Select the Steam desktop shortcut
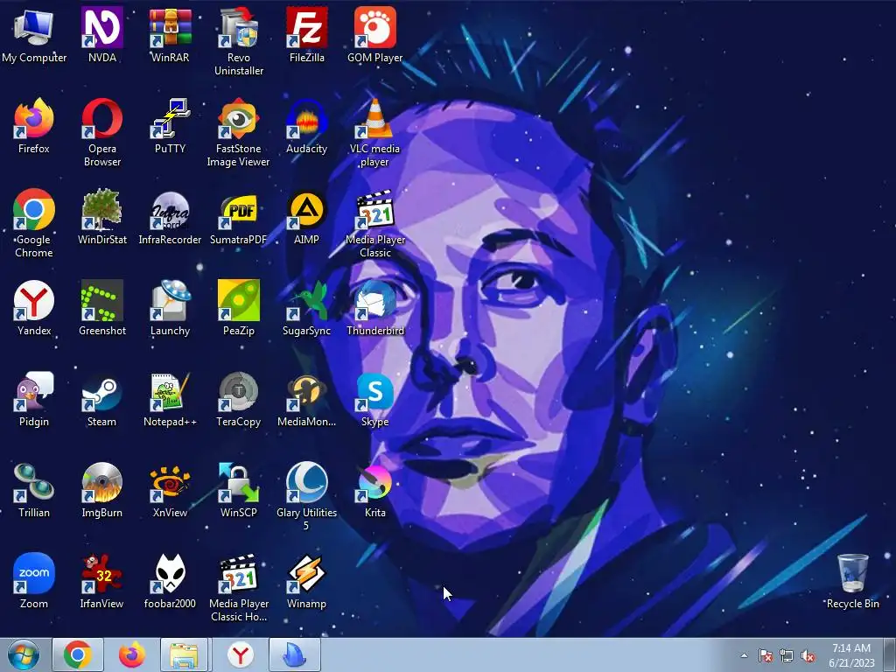Viewport: 896px width, 672px height. point(101,399)
